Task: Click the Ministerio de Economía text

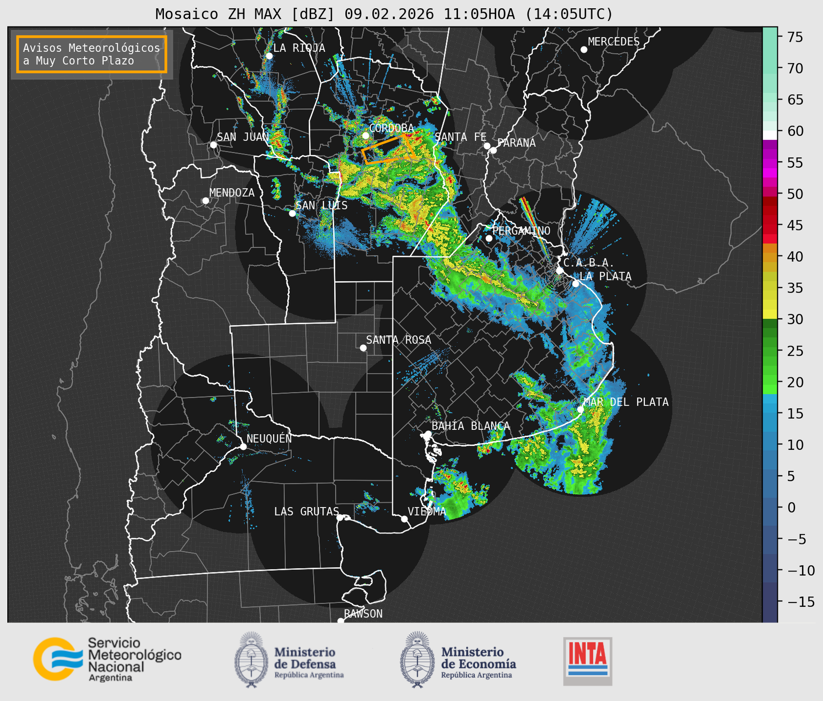Action: tap(479, 662)
